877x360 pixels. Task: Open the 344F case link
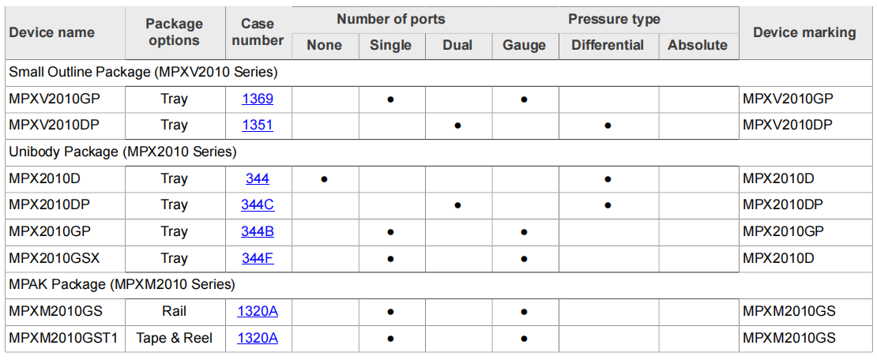(x=258, y=258)
